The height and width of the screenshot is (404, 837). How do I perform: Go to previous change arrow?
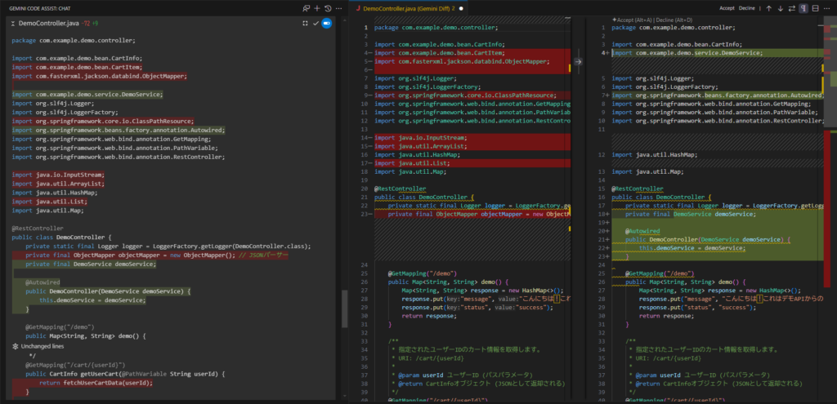tap(768, 8)
